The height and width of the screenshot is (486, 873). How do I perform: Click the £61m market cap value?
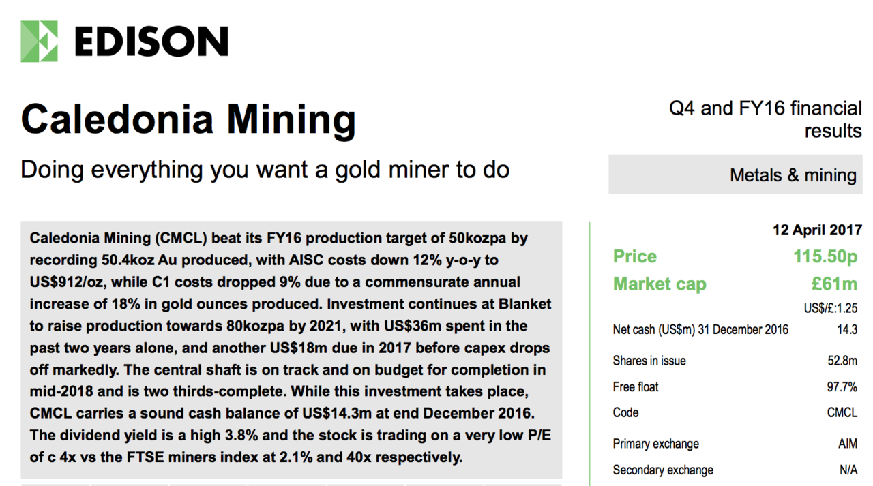click(x=835, y=284)
